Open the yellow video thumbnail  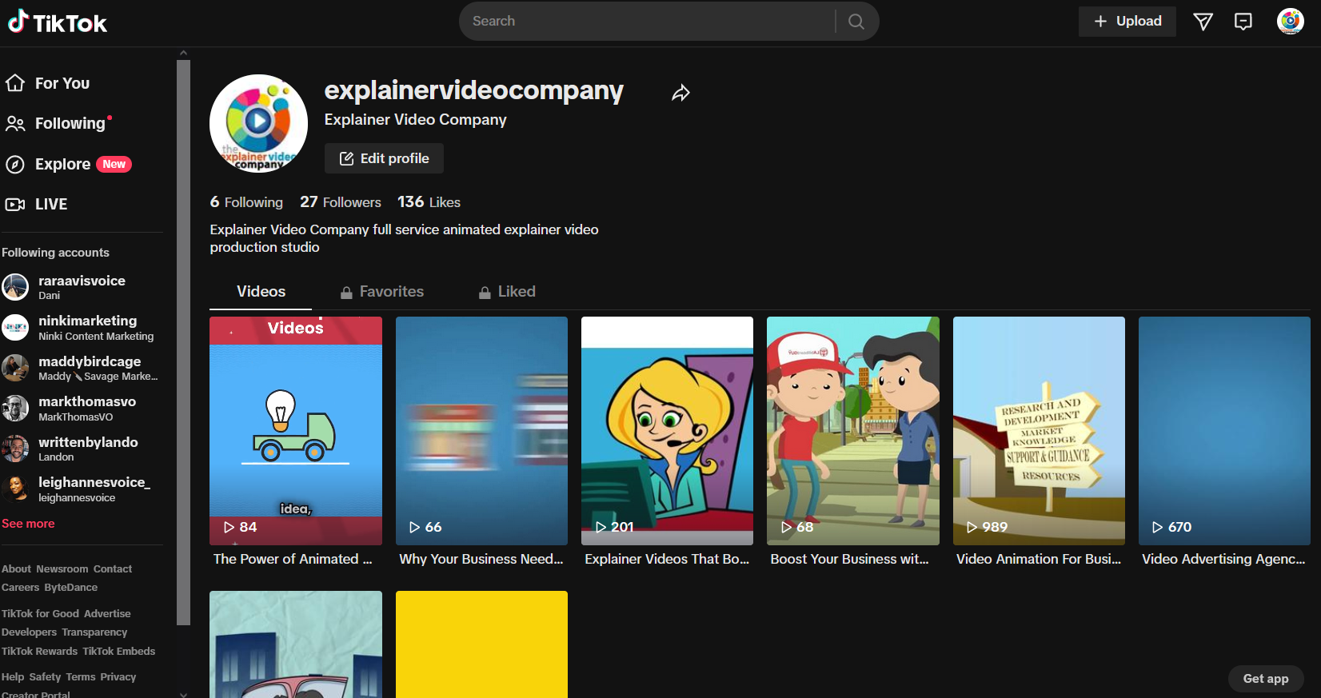(x=481, y=644)
